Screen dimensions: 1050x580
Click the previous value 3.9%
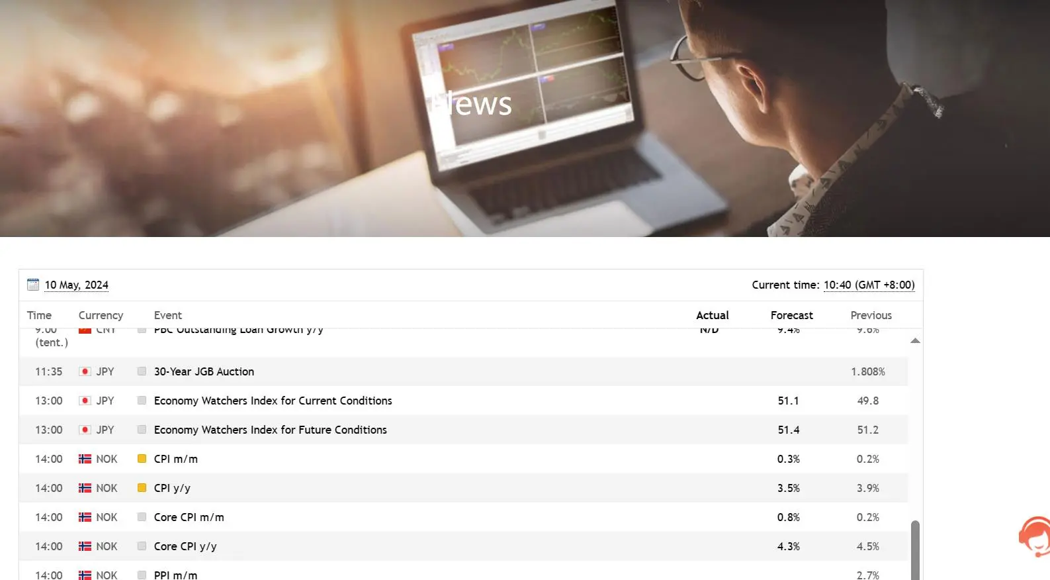pyautogui.click(x=868, y=488)
